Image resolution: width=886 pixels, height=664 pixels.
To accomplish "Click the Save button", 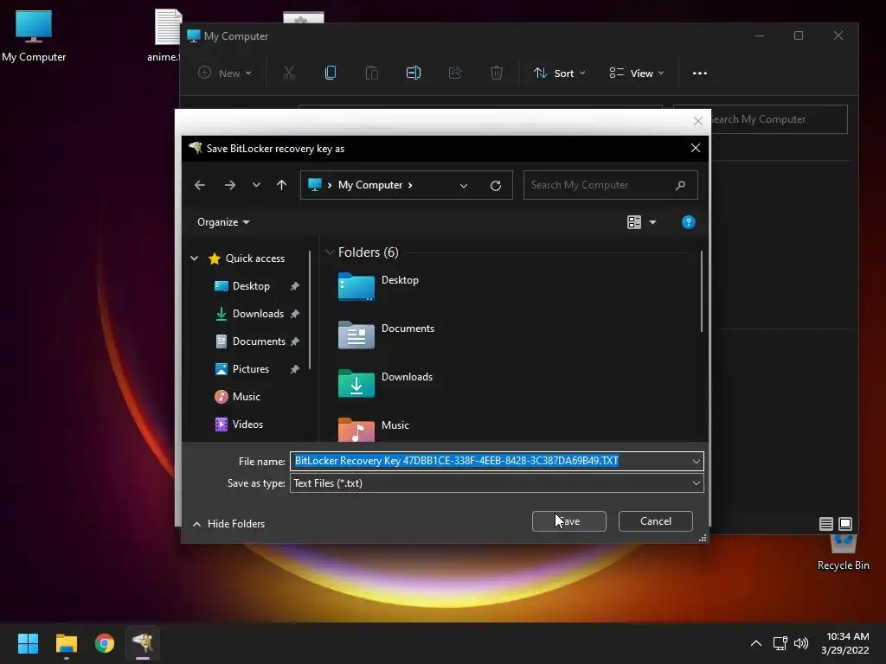I will [569, 521].
